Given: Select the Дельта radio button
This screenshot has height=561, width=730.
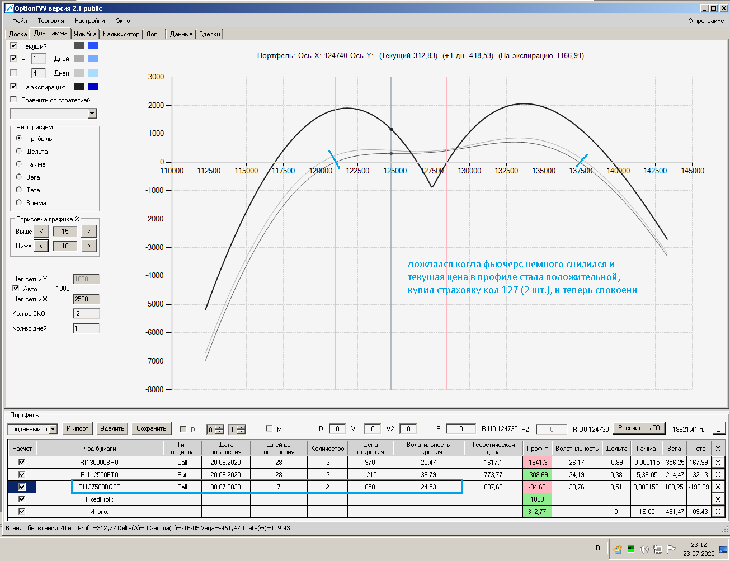Looking at the screenshot, I should pos(19,151).
